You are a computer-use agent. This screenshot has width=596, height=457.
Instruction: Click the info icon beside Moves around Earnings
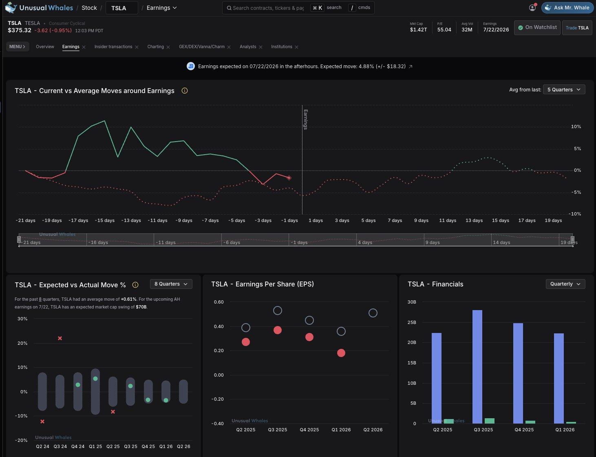(185, 91)
